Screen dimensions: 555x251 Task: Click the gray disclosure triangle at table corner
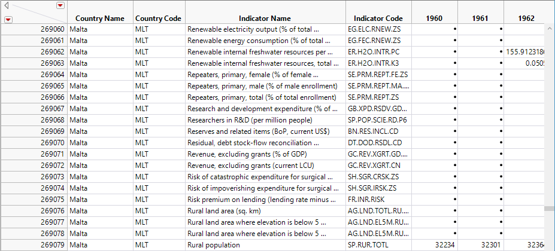coord(7,5)
